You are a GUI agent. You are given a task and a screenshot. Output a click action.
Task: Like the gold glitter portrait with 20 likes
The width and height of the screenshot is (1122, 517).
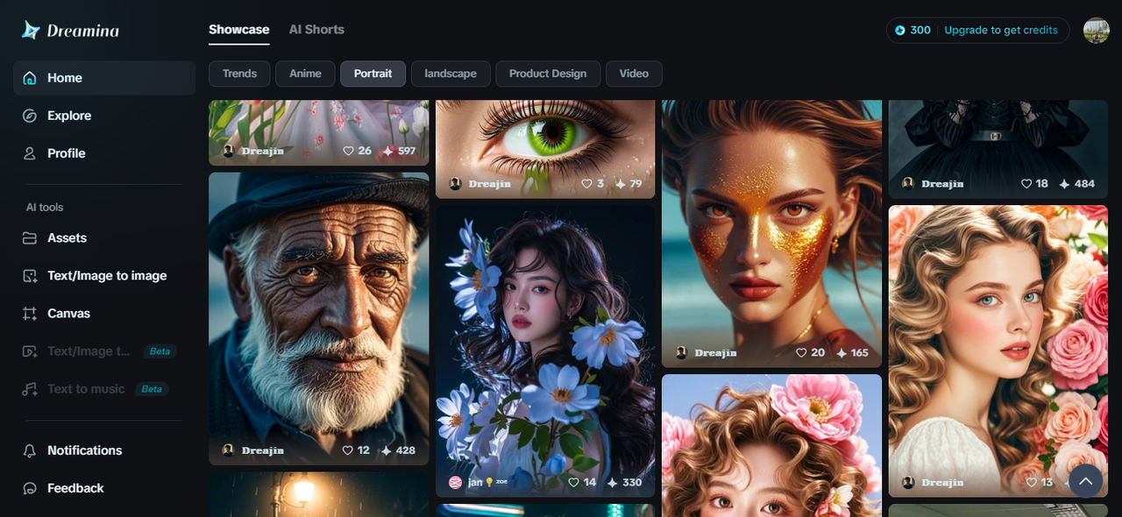click(x=801, y=353)
